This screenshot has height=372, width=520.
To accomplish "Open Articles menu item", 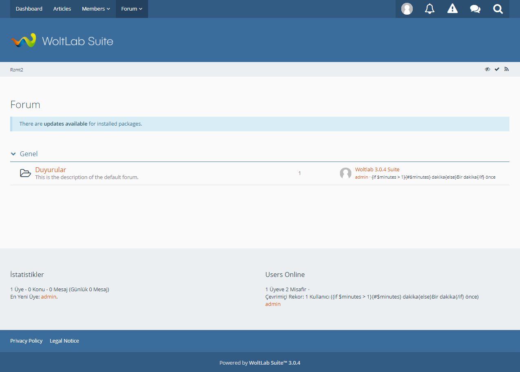I will pyautogui.click(x=62, y=9).
